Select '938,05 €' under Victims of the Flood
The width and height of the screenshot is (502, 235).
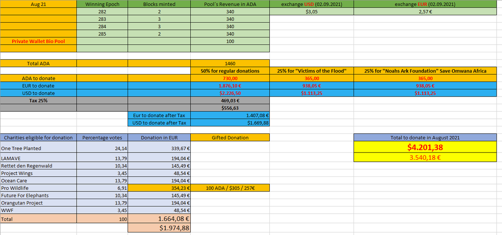(312, 86)
